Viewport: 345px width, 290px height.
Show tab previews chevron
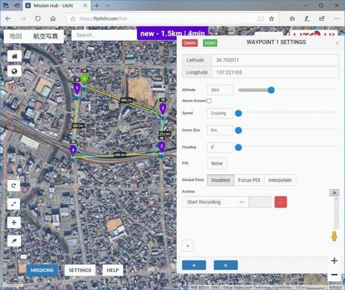pos(108,5)
